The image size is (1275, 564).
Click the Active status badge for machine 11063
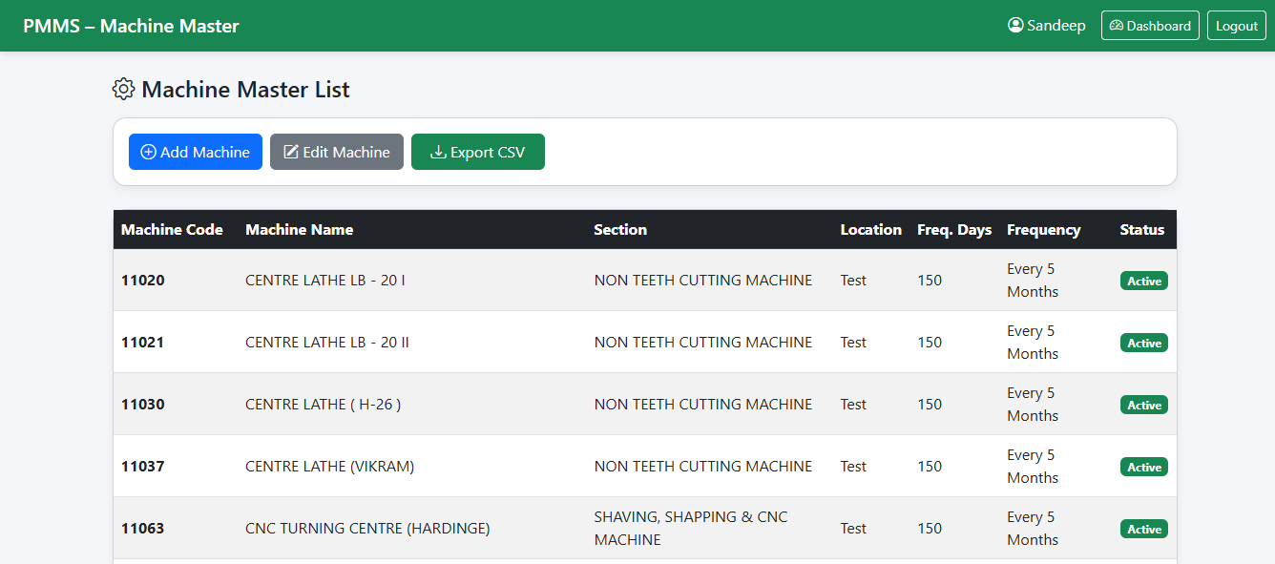point(1143,530)
